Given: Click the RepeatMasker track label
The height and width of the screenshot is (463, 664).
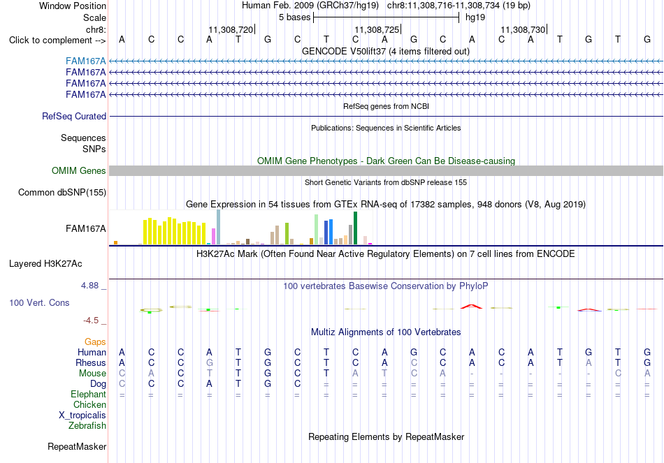Looking at the screenshot, I should (x=77, y=446).
